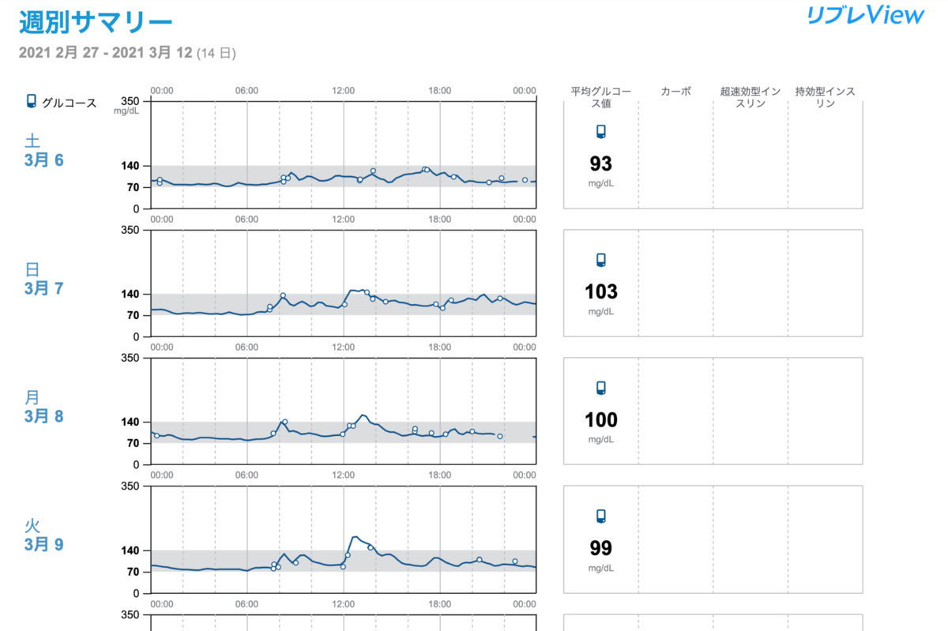Screen dimensions: 948x631
Task: Click the 週別サマリー page title
Action: pos(96,23)
